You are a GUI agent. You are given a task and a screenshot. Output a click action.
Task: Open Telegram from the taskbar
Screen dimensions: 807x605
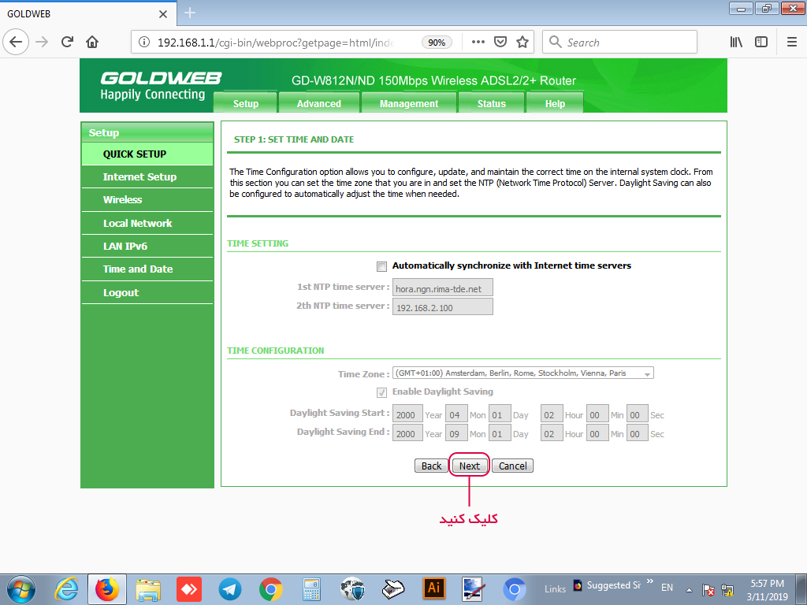(229, 588)
